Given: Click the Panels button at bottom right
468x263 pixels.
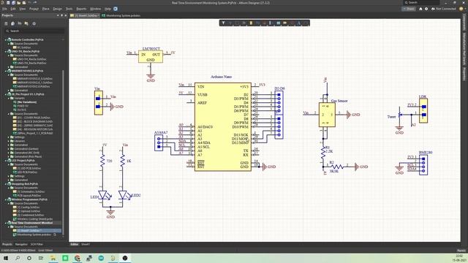Looking at the screenshot, I should [461, 251].
